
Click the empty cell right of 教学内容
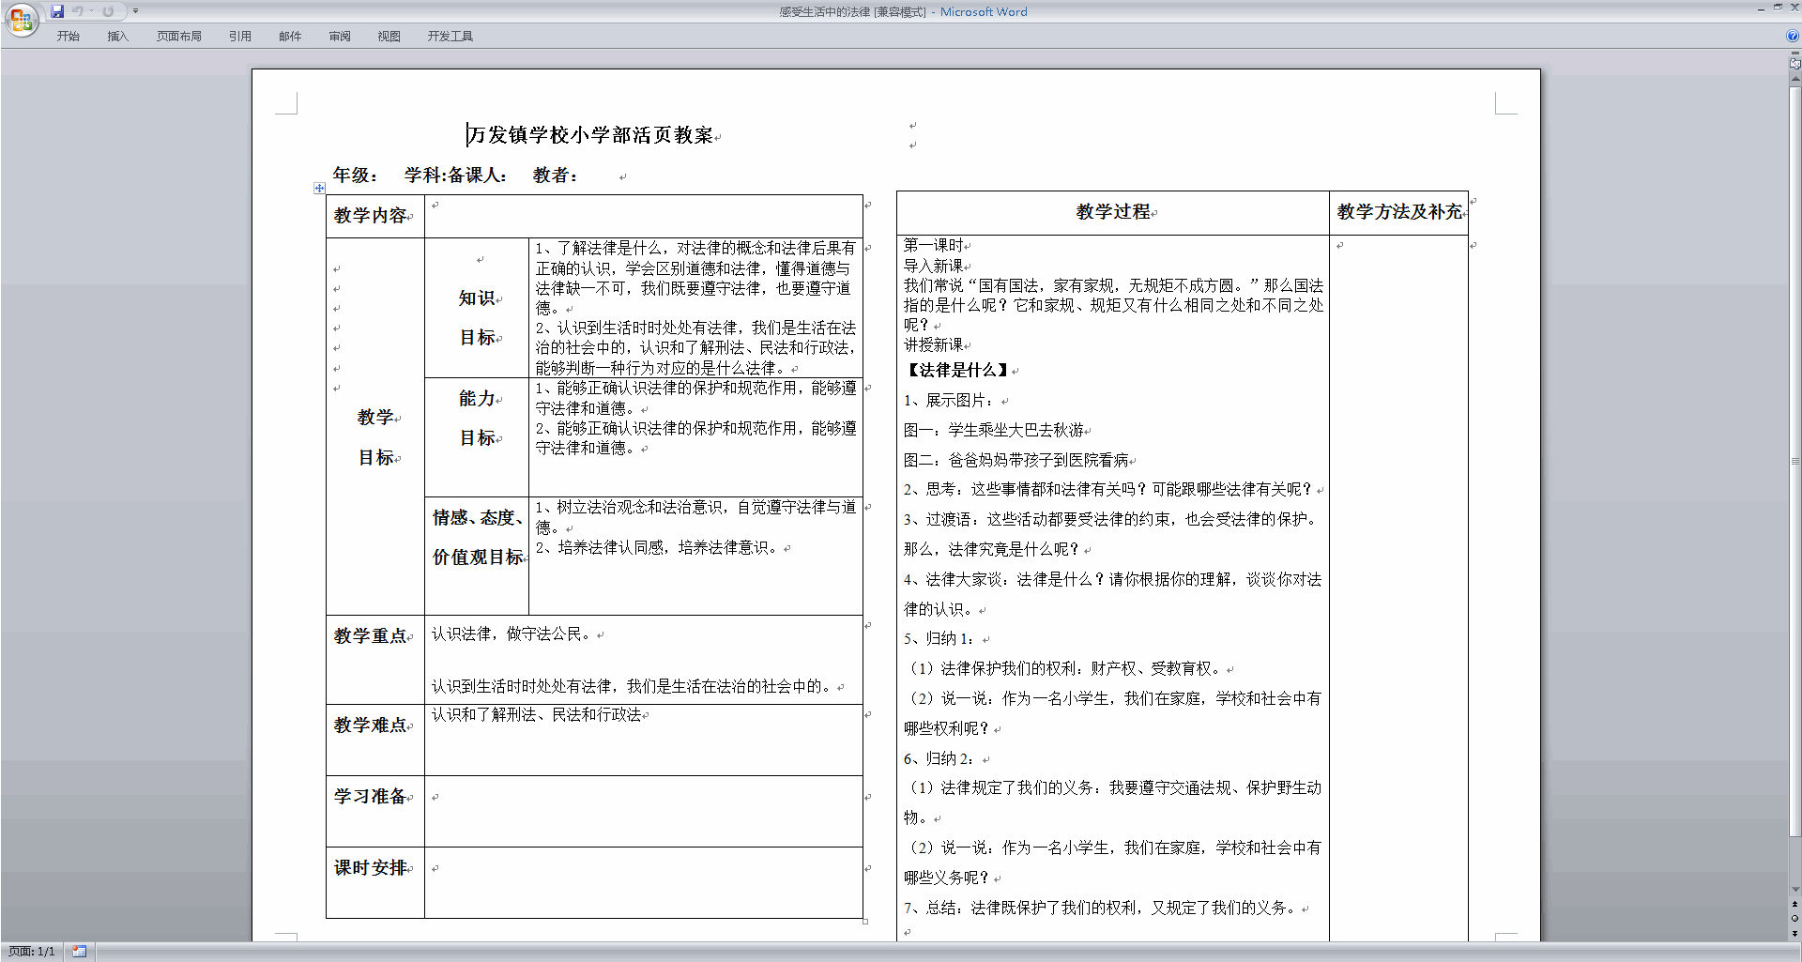point(643,216)
